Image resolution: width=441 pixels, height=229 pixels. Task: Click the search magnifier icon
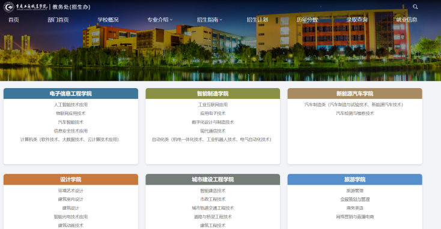tap(415, 7)
